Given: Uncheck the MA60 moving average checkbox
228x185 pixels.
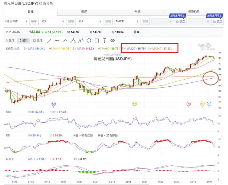Looking at the screenshot, I should (99, 49).
